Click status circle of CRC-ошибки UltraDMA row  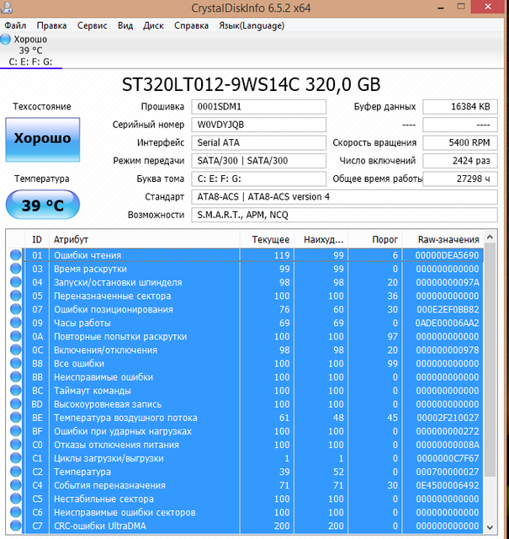(x=15, y=526)
